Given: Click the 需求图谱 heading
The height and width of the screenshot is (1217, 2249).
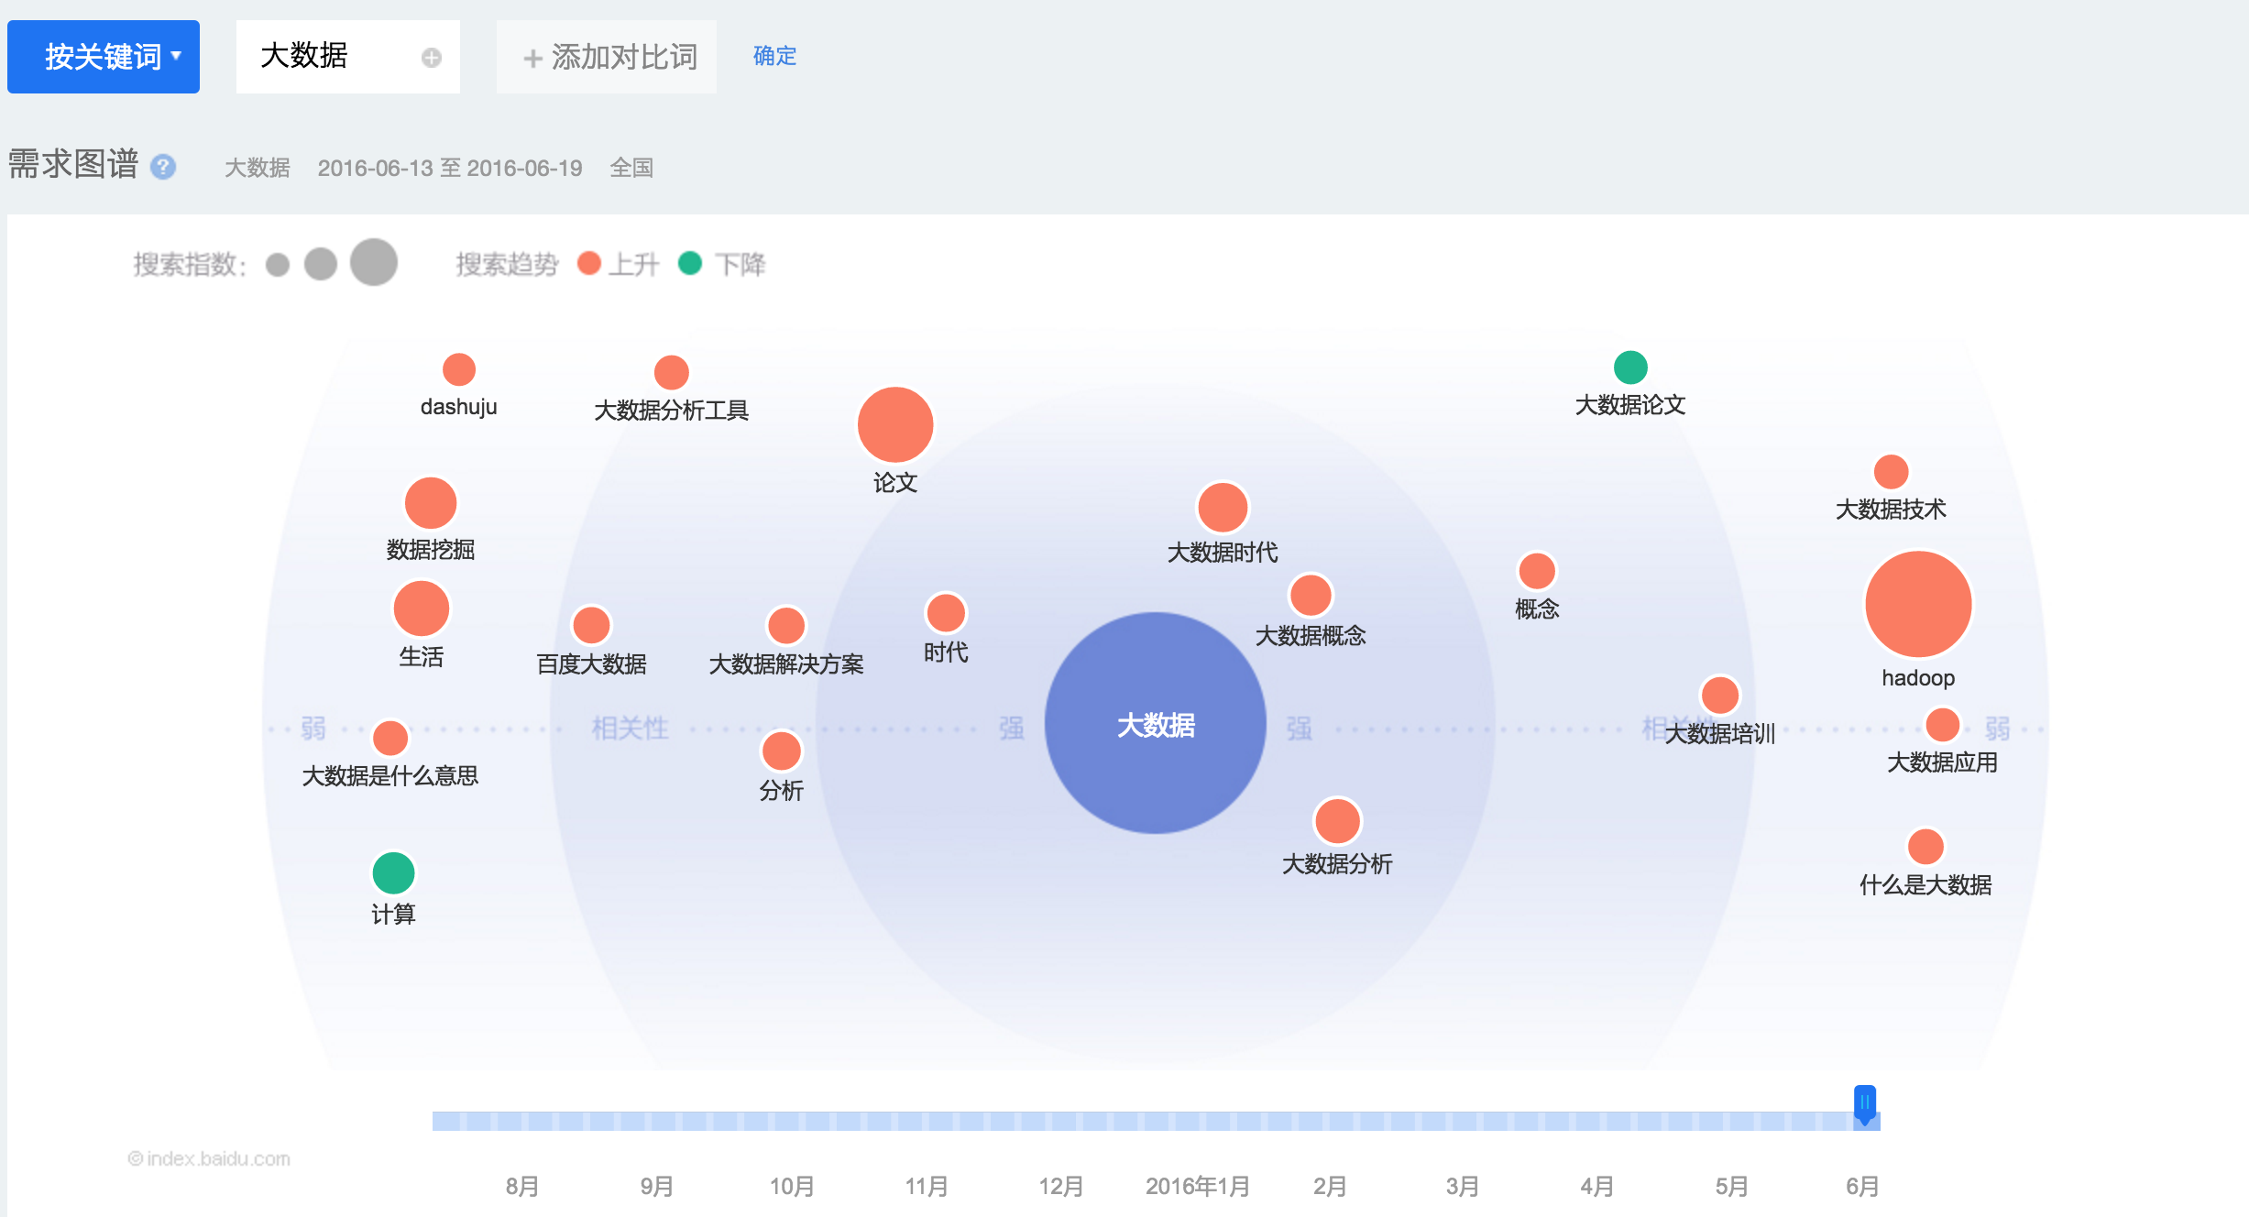Looking at the screenshot, I should click(x=73, y=165).
